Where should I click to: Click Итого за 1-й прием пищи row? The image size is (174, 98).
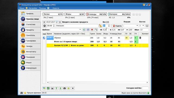pos(97,42)
